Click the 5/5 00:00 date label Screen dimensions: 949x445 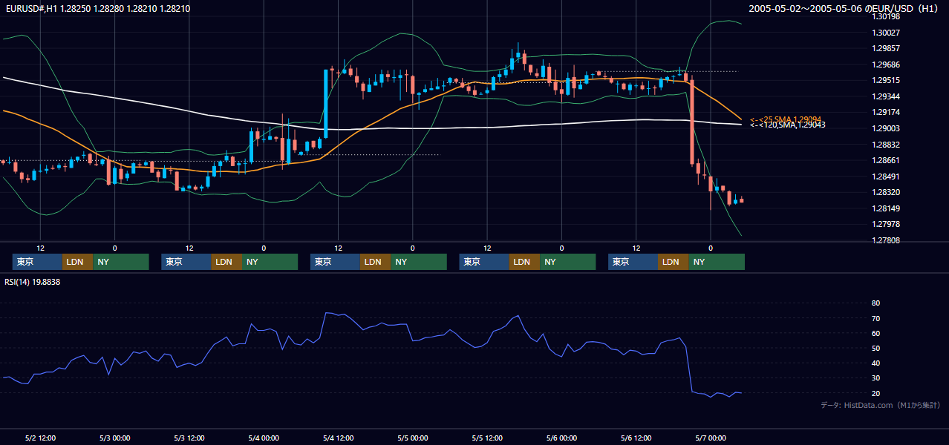pos(413,438)
